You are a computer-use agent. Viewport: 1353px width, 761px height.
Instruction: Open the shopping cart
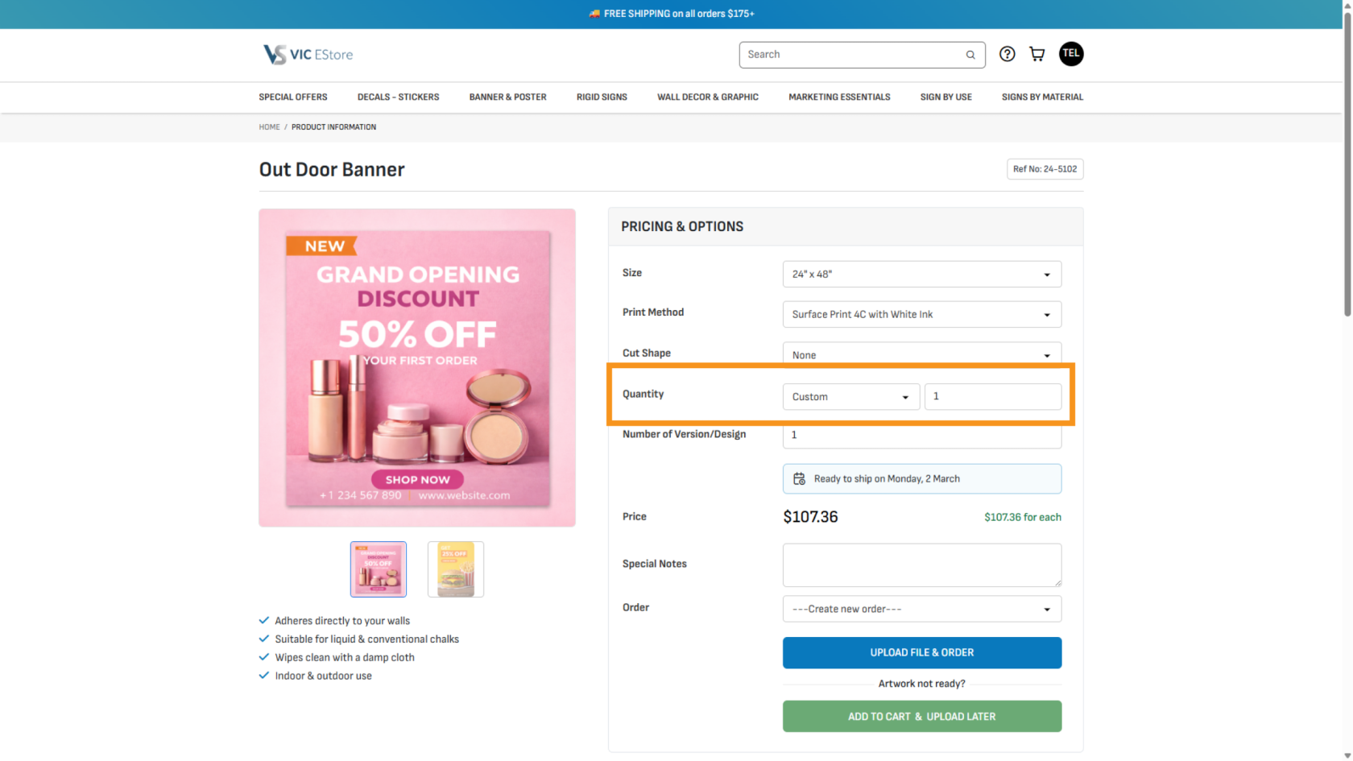(1037, 54)
